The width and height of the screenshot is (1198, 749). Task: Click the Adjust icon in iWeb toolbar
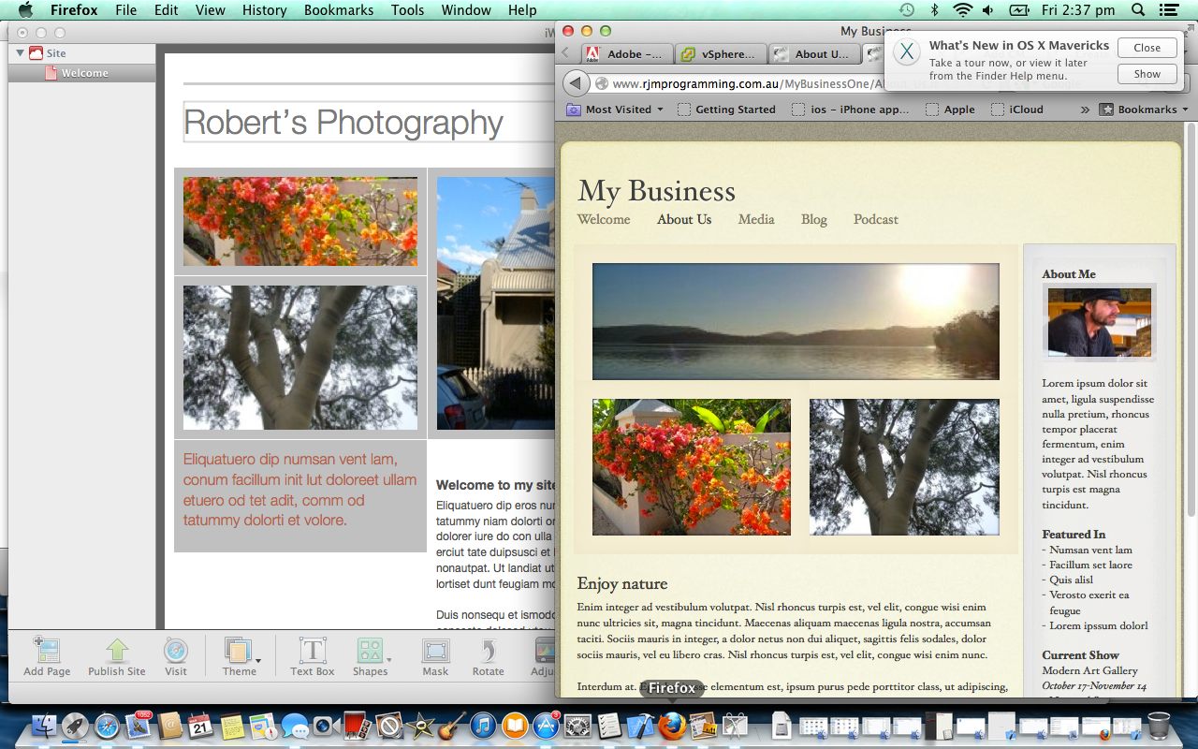point(545,650)
